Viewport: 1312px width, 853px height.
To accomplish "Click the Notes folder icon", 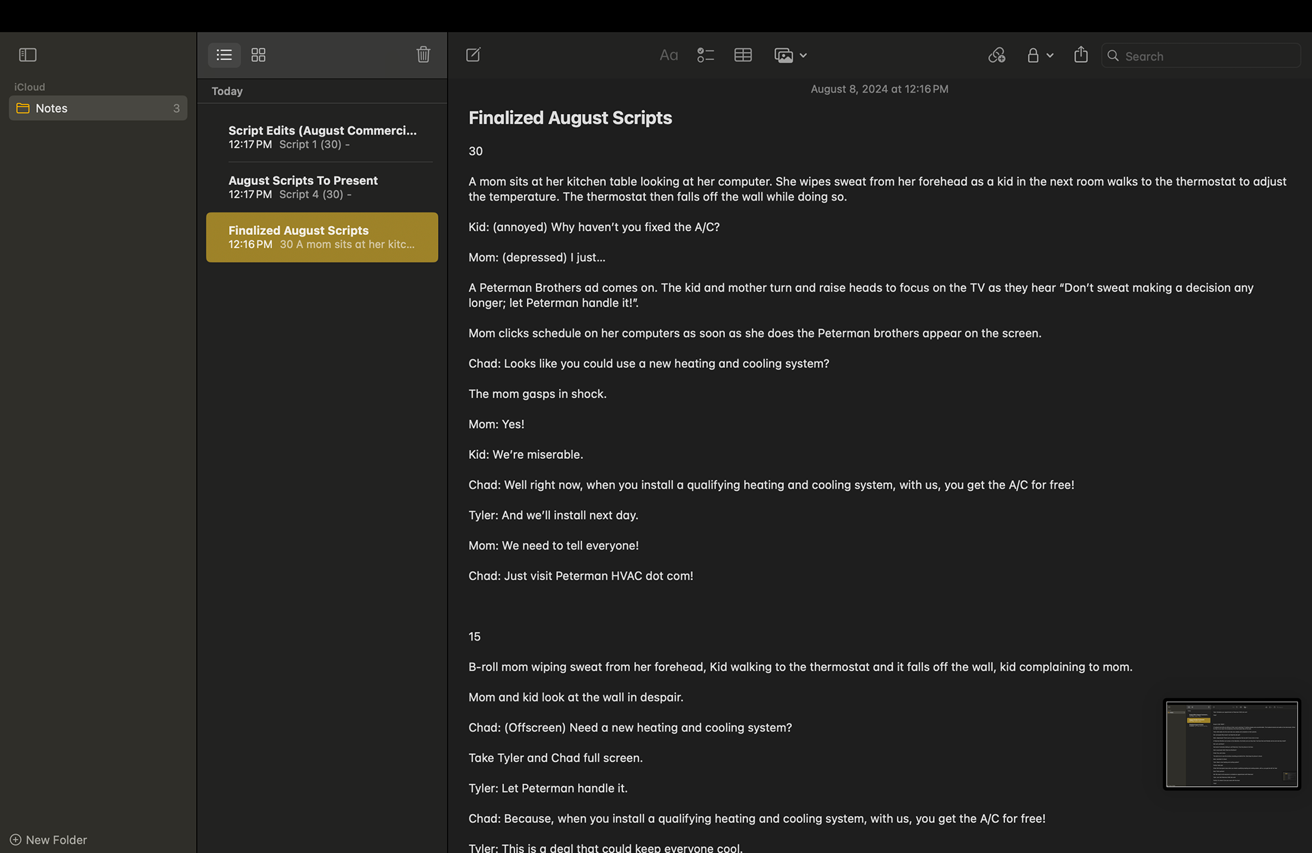I will 23,108.
